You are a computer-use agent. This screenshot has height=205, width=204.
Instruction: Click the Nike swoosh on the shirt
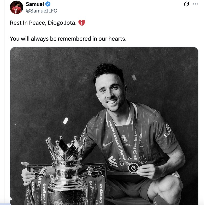(x=108, y=145)
